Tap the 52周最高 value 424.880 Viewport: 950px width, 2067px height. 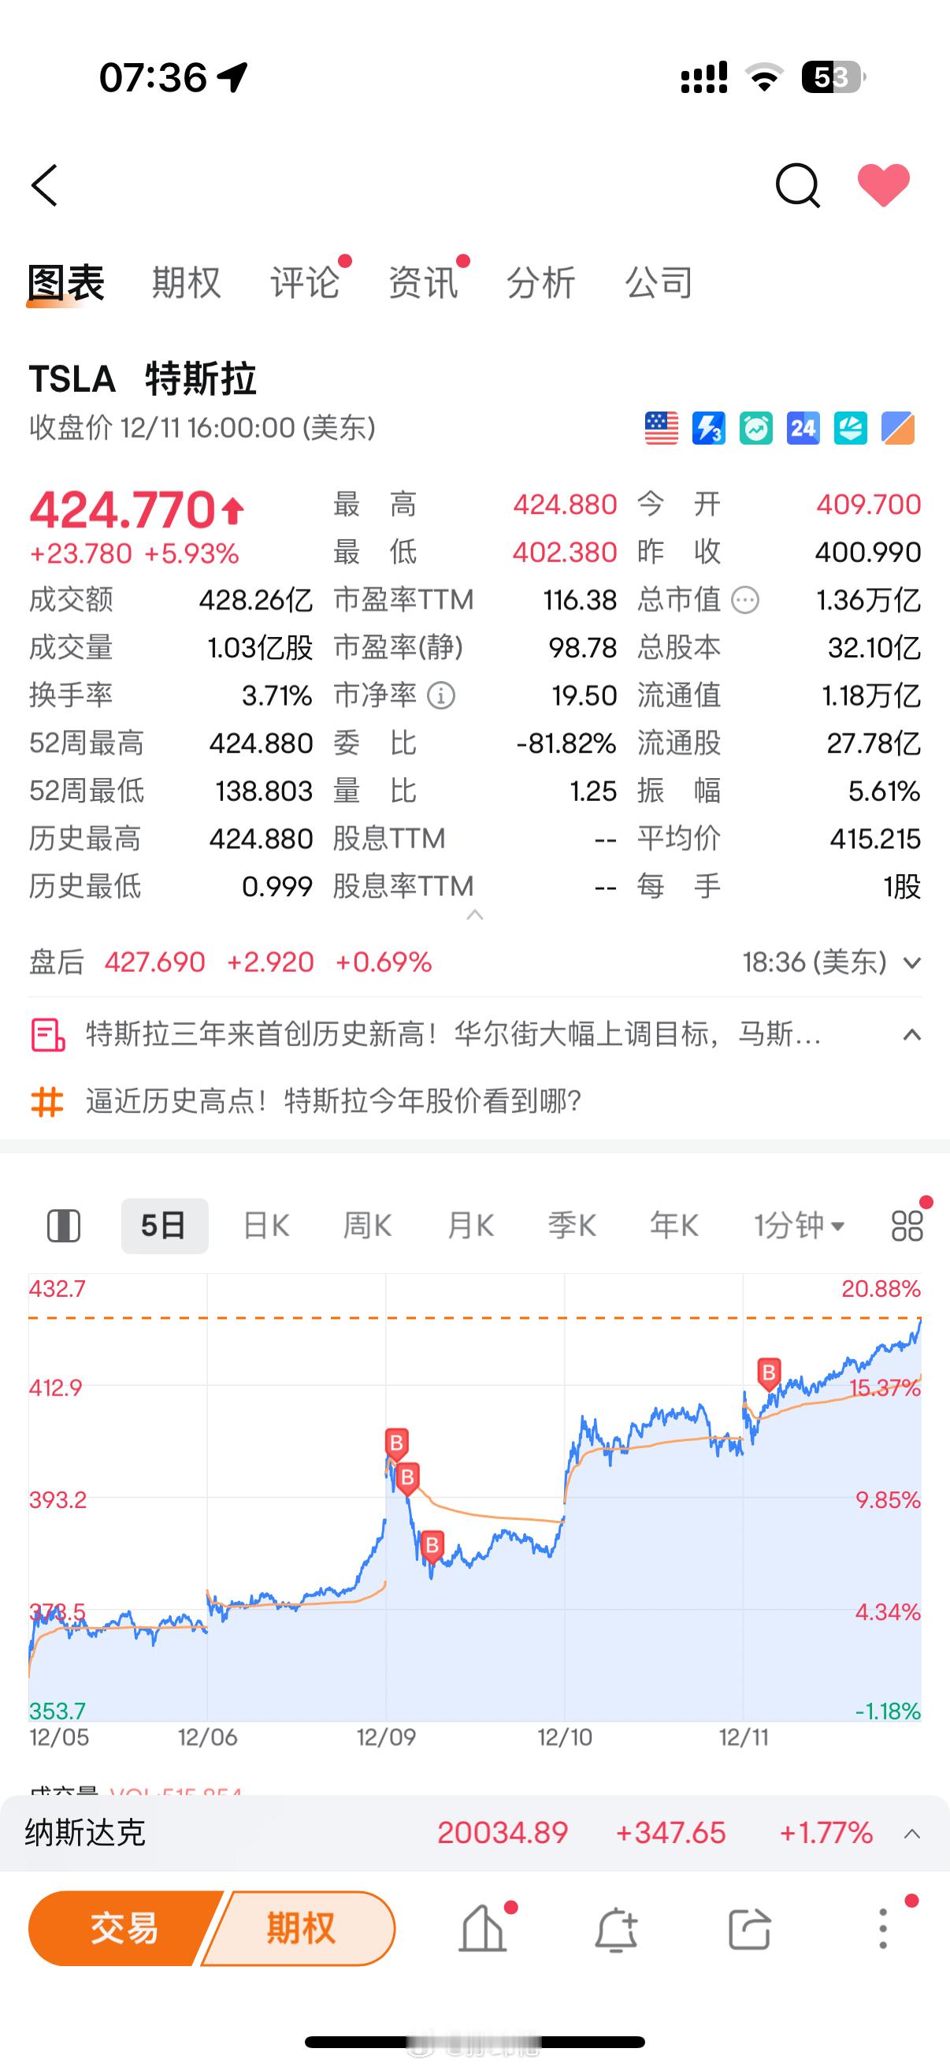pos(261,743)
